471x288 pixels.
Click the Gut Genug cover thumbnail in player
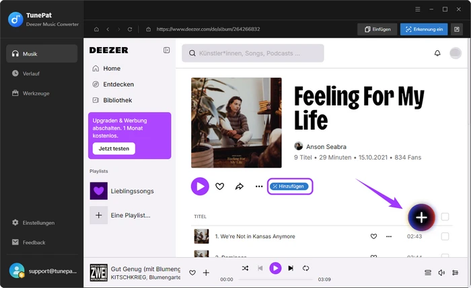click(x=99, y=273)
